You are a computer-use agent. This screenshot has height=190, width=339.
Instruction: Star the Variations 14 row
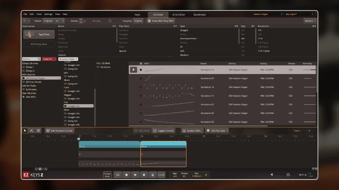click(141, 87)
